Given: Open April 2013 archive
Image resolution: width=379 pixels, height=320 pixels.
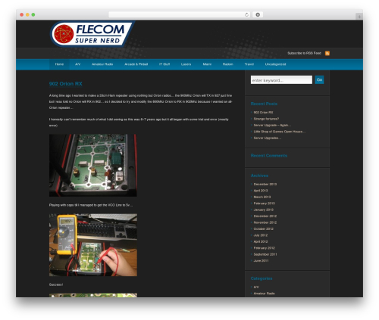Looking at the screenshot, I should [x=261, y=191].
